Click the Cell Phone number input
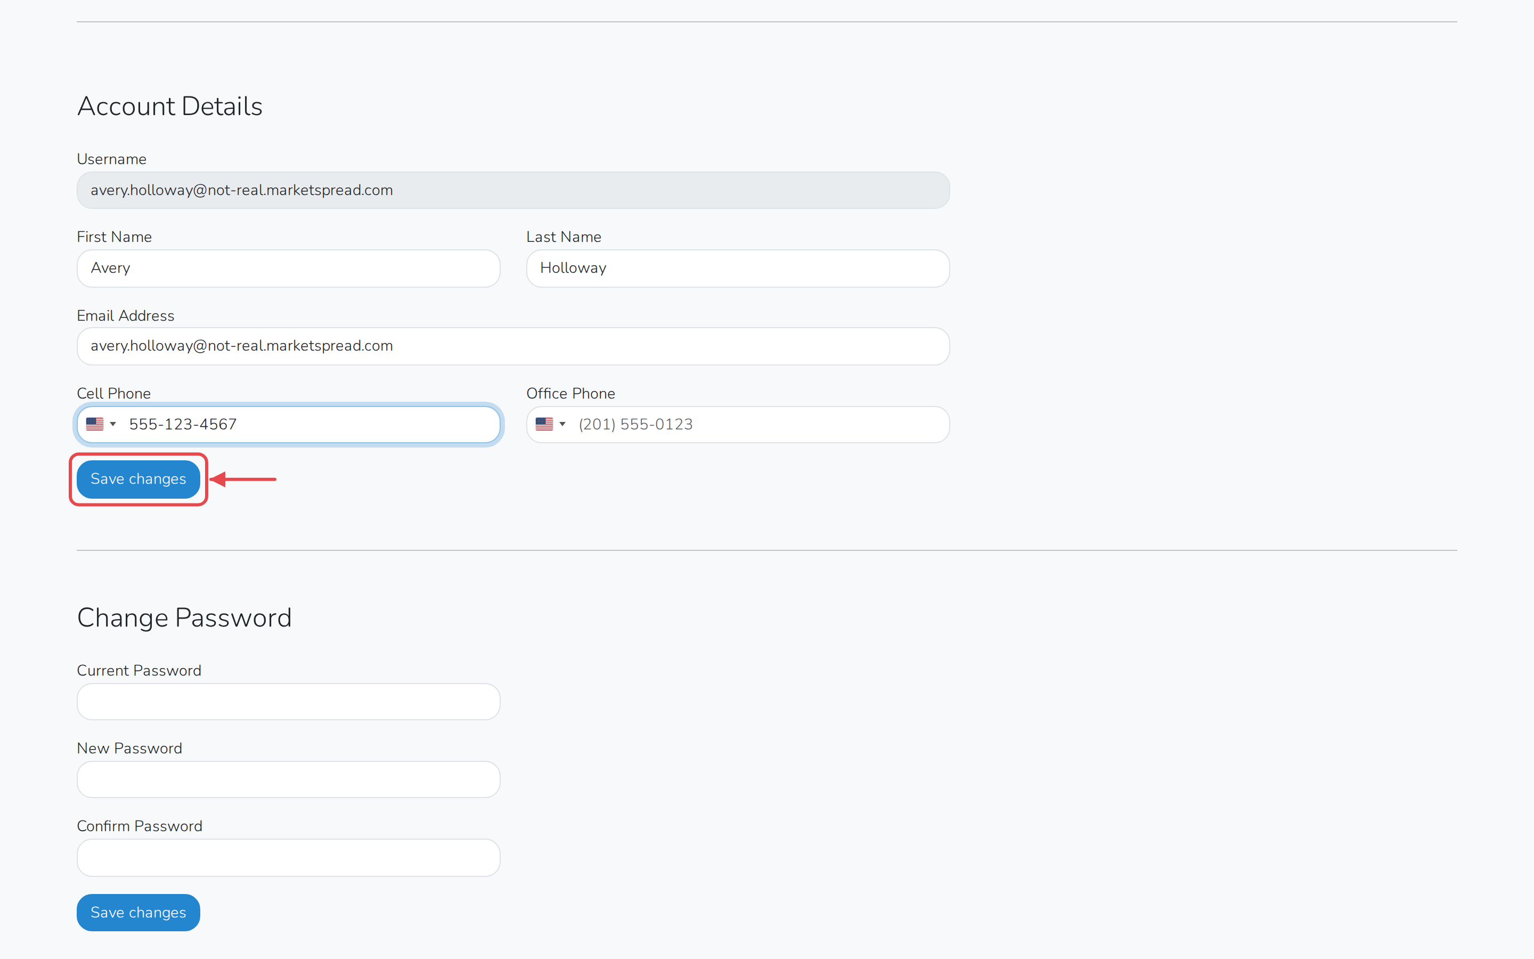The width and height of the screenshot is (1534, 959). point(288,424)
